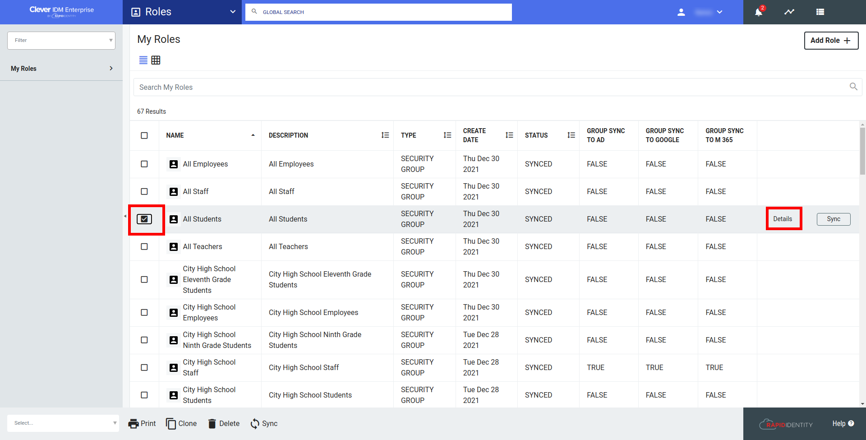Click the Print action in bottom bar
This screenshot has height=440, width=866.
point(142,423)
